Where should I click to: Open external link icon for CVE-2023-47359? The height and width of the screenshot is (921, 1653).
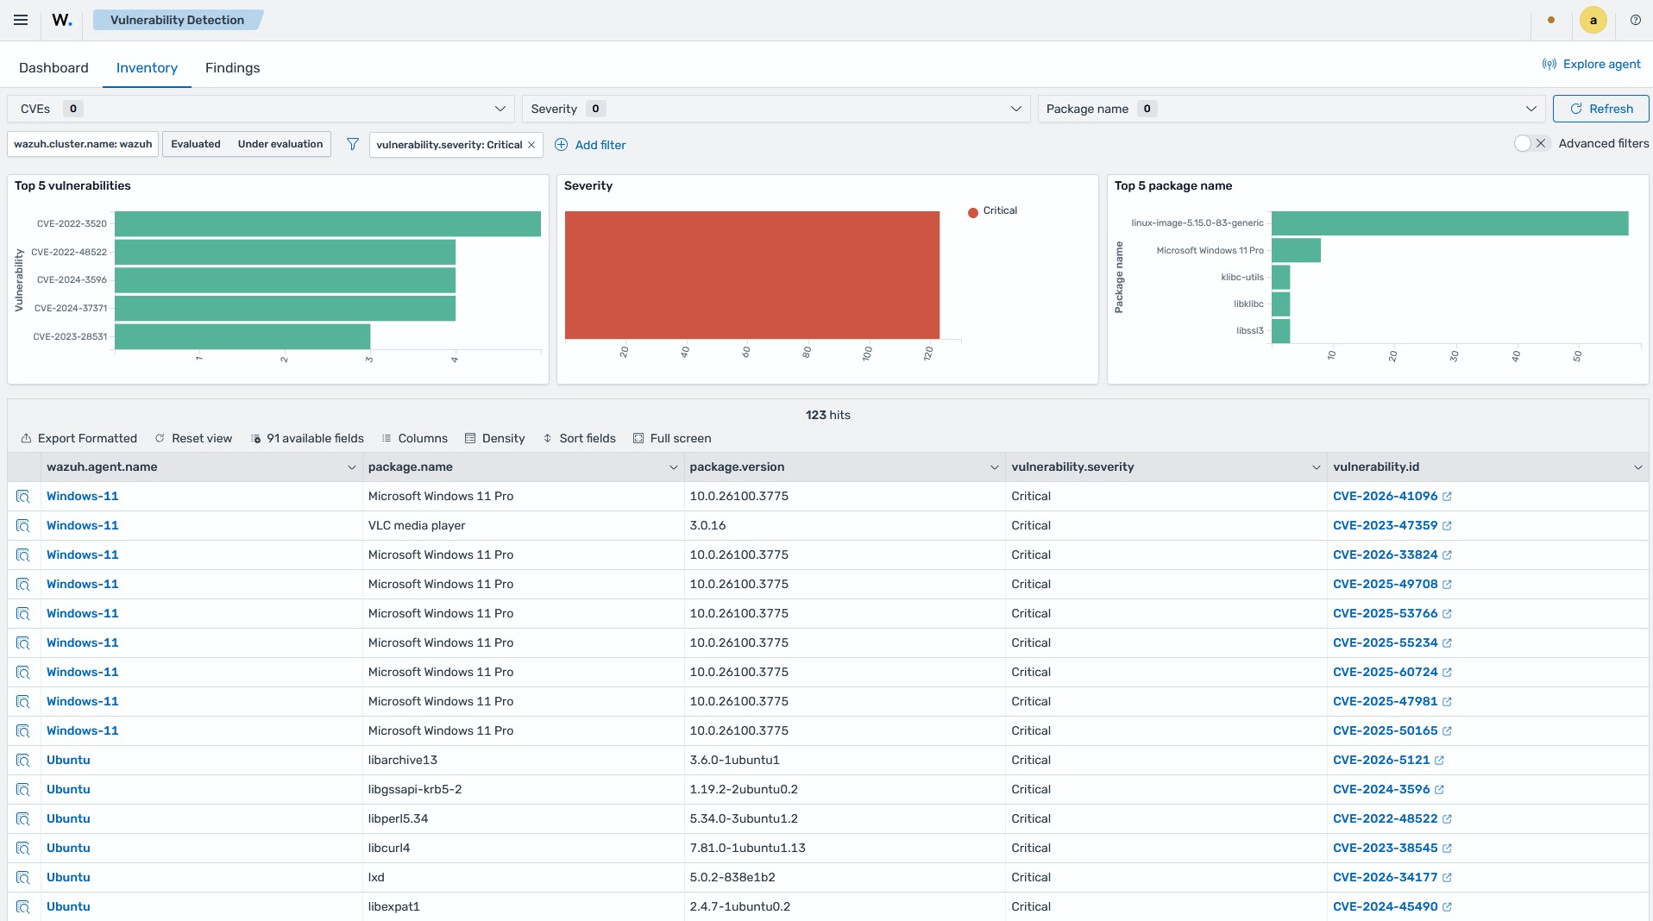click(1447, 526)
